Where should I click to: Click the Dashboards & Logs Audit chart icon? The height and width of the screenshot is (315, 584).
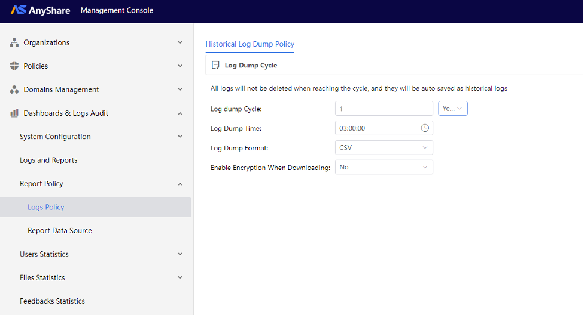point(14,113)
